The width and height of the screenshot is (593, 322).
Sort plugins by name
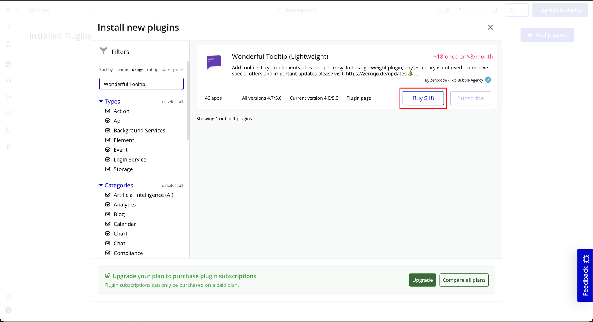pos(122,69)
